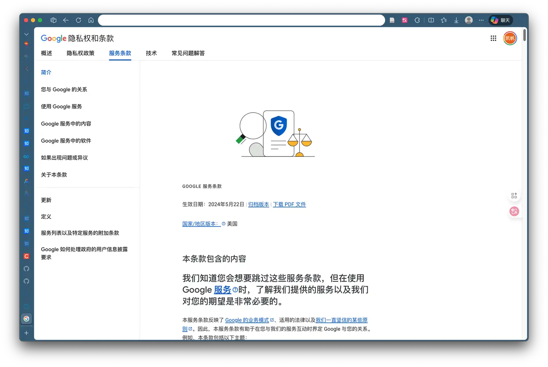Jump to 您与 Google 的关系 section

[64, 89]
